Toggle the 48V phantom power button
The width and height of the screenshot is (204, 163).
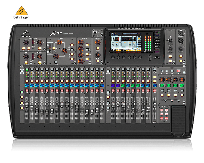point(24,48)
